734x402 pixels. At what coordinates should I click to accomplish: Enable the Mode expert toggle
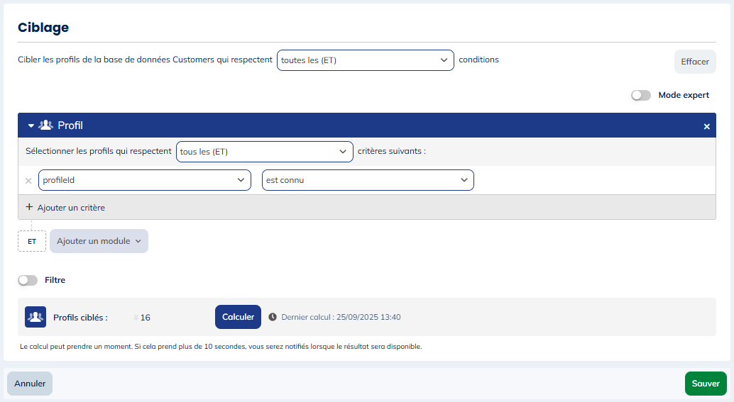641,95
